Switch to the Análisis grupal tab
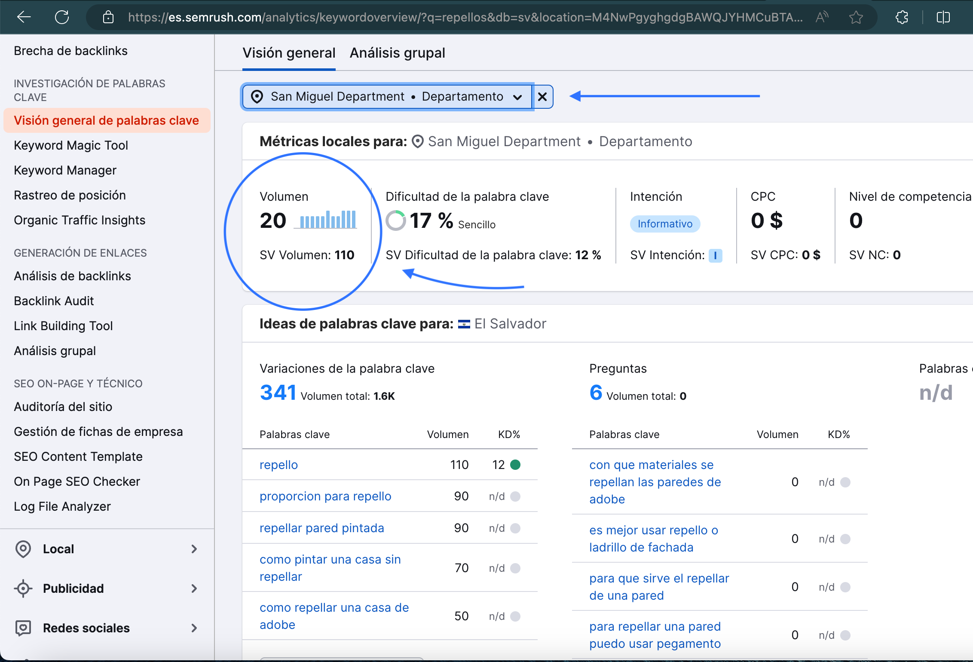Screen dimensions: 973x662 [398, 53]
